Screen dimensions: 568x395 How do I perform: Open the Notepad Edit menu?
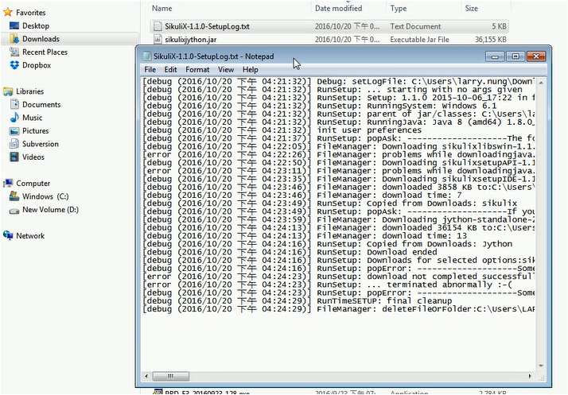pyautogui.click(x=170, y=69)
